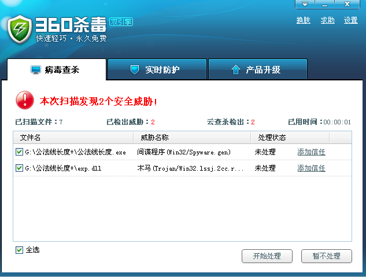Open 设置 settings link
The image size is (366, 277).
click(350, 20)
